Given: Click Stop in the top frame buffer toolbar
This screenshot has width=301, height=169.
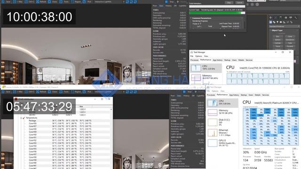Looking at the screenshot, I should (x=170, y=2).
